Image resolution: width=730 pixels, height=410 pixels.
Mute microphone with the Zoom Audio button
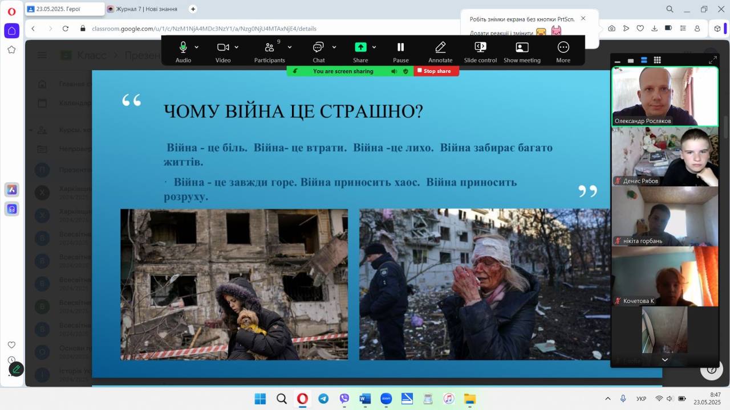(x=183, y=52)
